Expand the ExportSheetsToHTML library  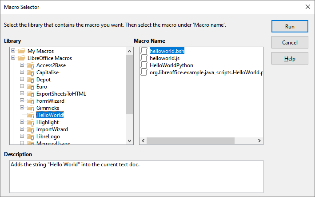[x=22, y=93]
